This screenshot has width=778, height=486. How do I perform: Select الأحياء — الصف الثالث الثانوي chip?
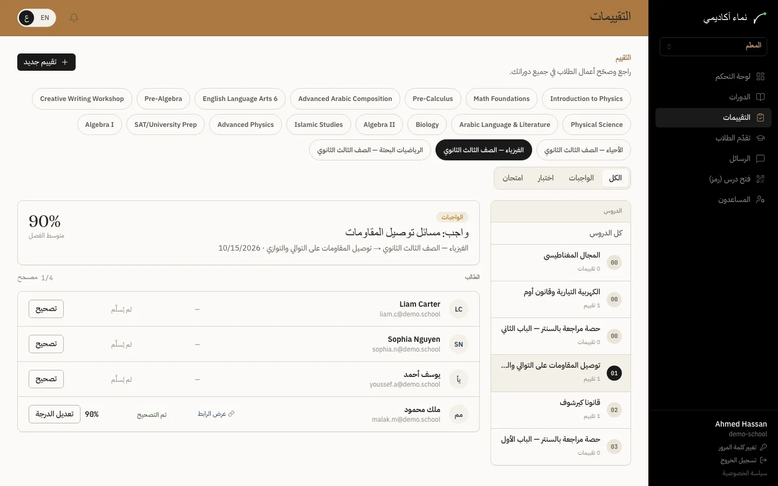(x=583, y=150)
